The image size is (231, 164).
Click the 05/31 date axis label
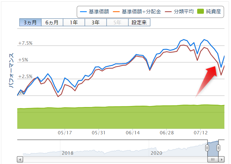[99, 133]
